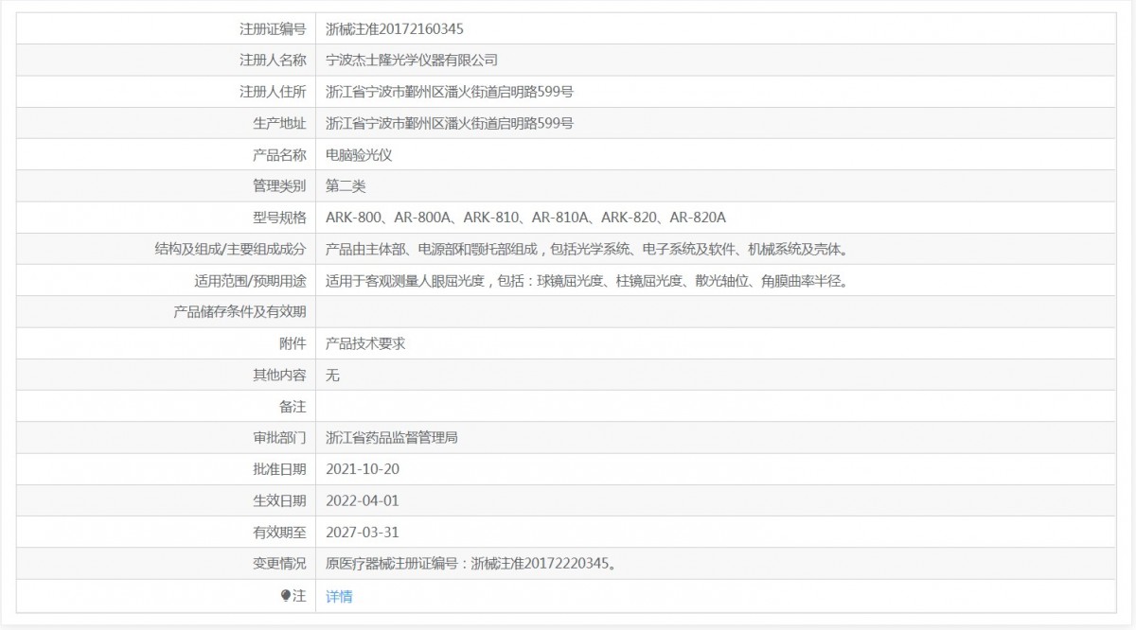Image resolution: width=1136 pixels, height=630 pixels.
Task: Click the 有效期至 label
Action: pos(280,533)
